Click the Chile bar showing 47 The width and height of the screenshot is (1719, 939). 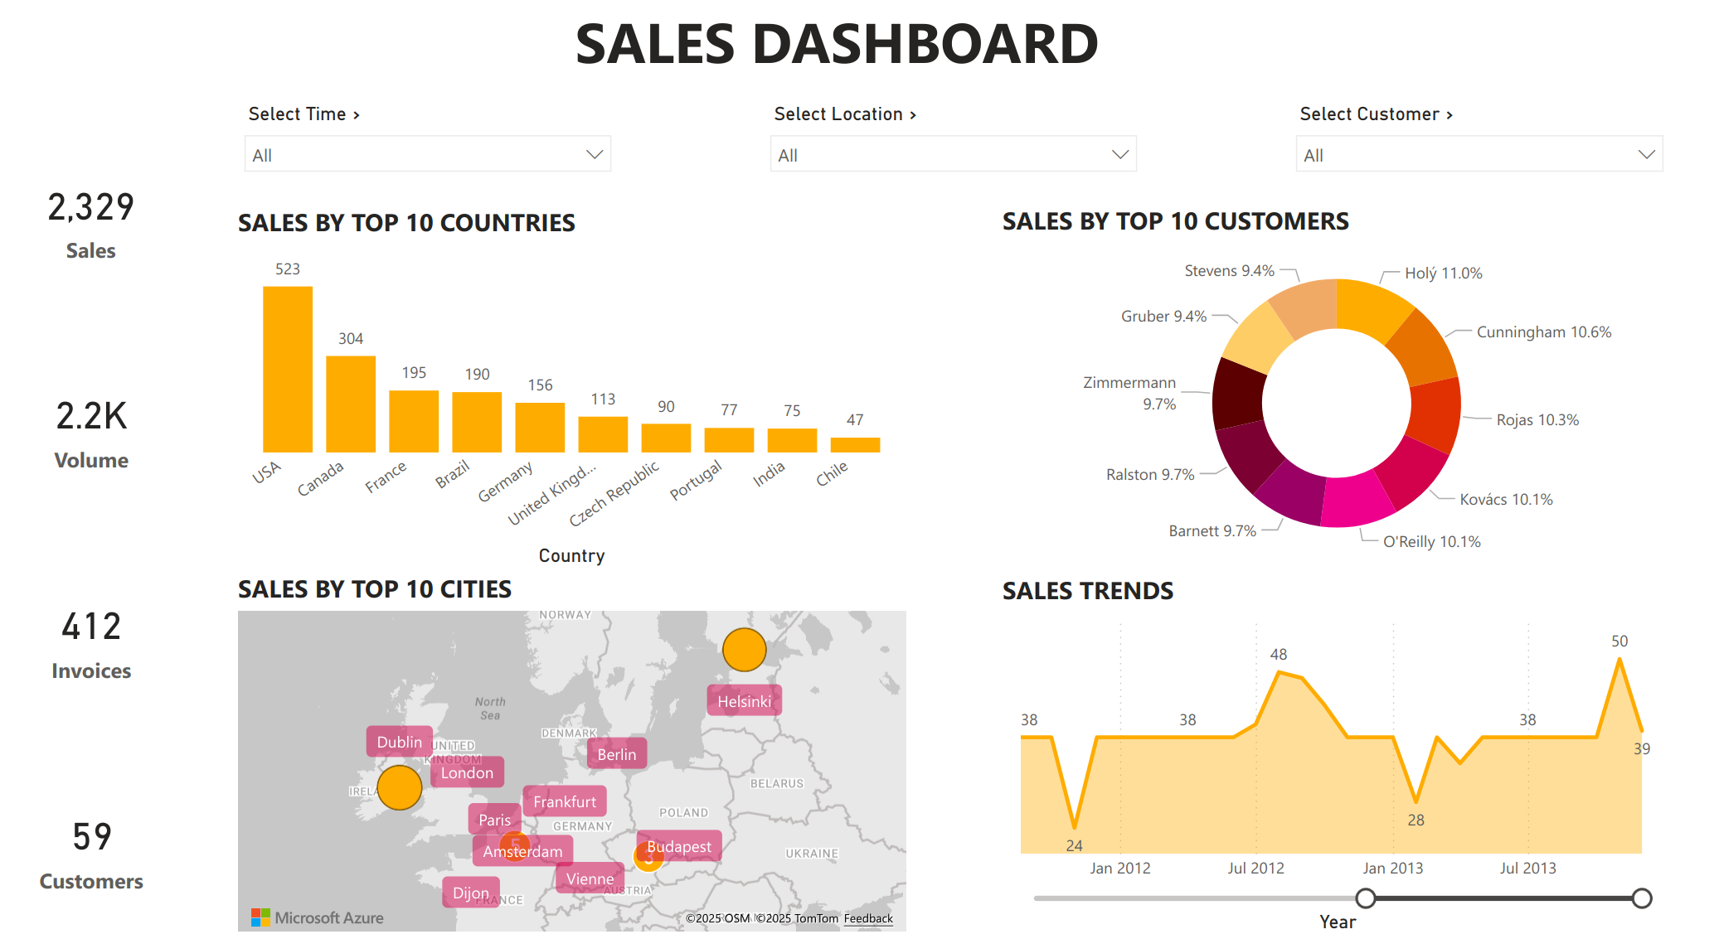click(x=855, y=445)
